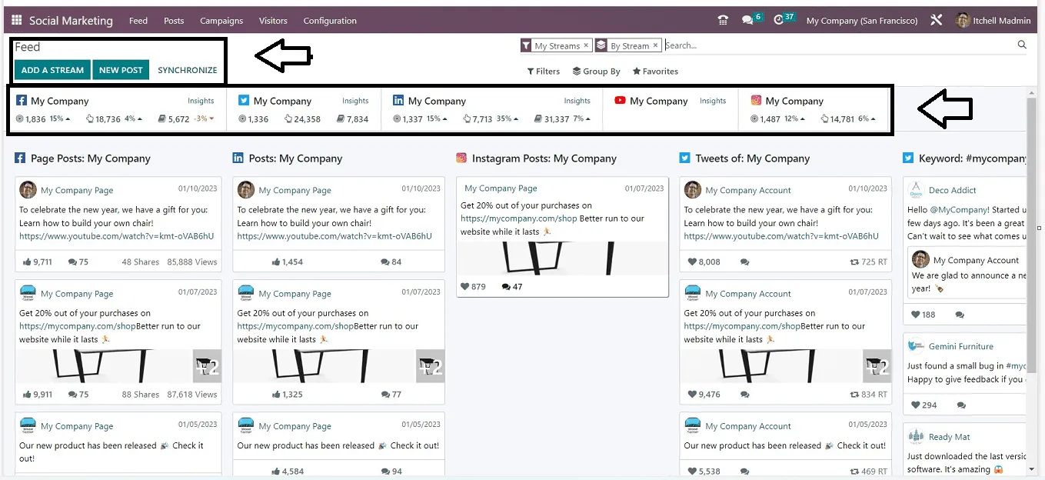Open youtube link in first Facebook post
Viewport: 1045px width, 480px height.
pyautogui.click(x=117, y=236)
